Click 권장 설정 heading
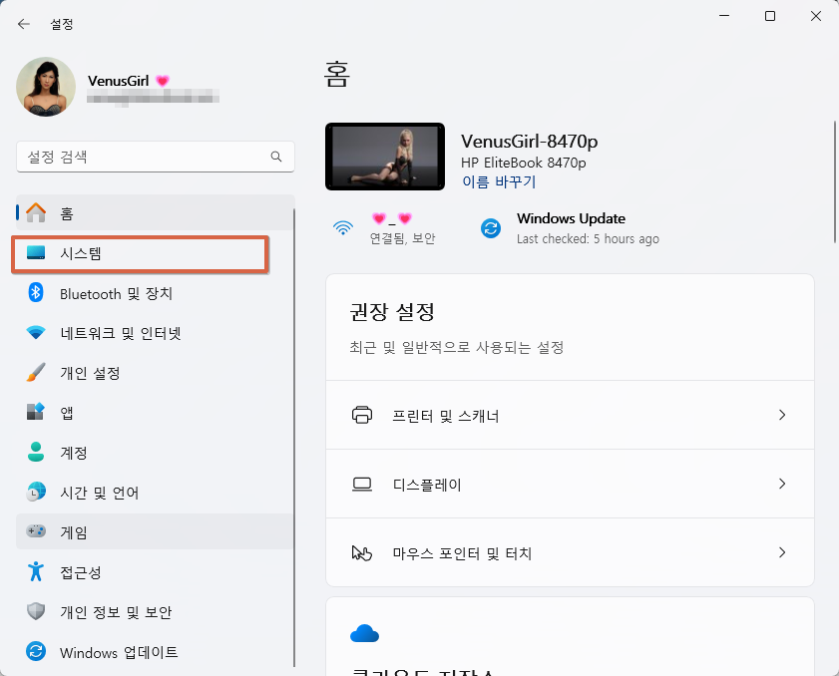The image size is (839, 676). point(392,311)
